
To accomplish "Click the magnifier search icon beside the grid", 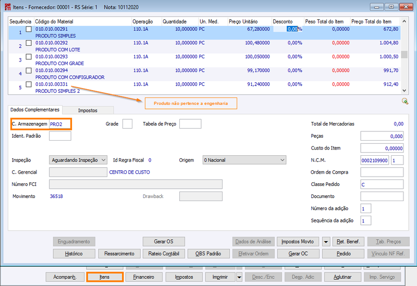I will [x=405, y=101].
